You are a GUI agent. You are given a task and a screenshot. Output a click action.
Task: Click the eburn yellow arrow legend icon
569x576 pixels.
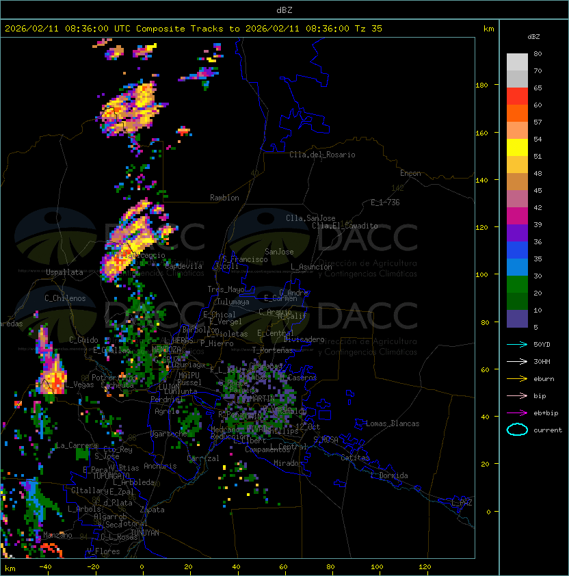517,379
